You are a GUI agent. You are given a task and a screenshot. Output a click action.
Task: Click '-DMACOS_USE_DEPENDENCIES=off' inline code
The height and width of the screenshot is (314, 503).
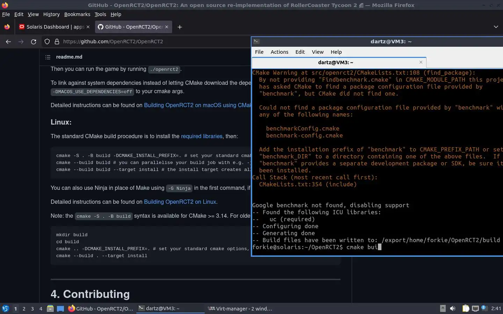[92, 91]
